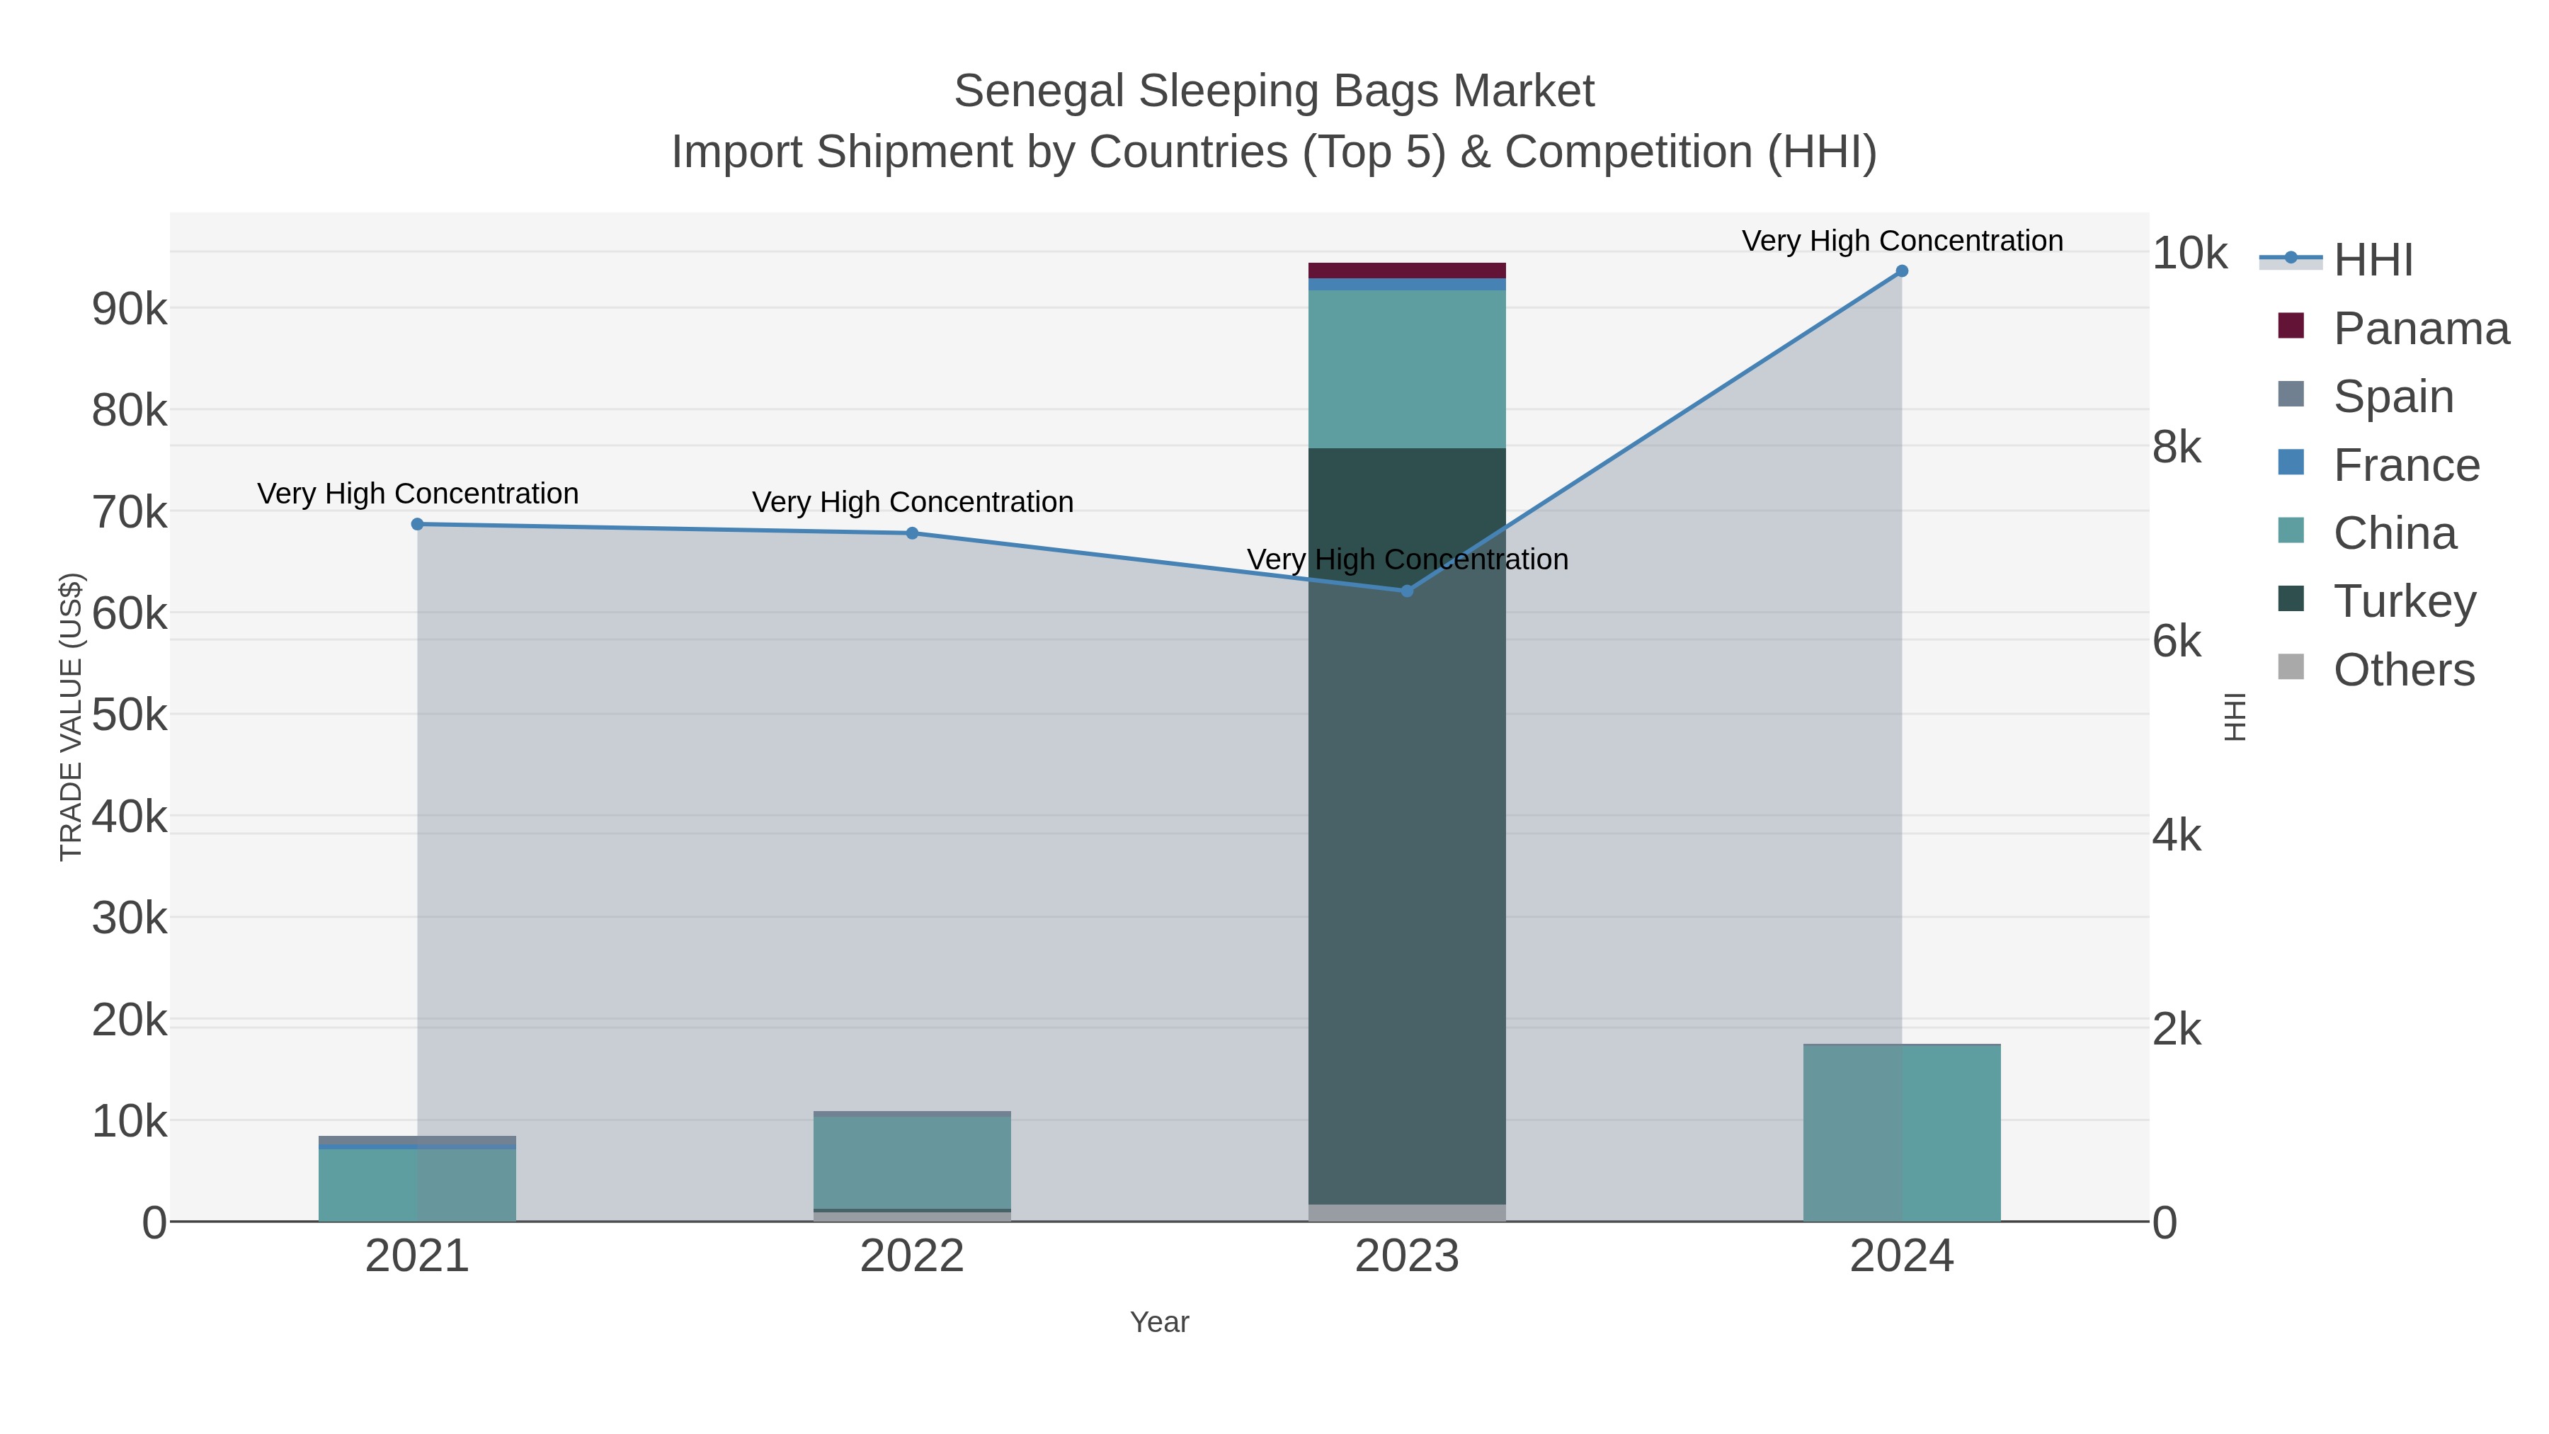Click the TRADE VALUE (US$) axis title
The height and width of the screenshot is (1434, 2549).
pos(72,717)
